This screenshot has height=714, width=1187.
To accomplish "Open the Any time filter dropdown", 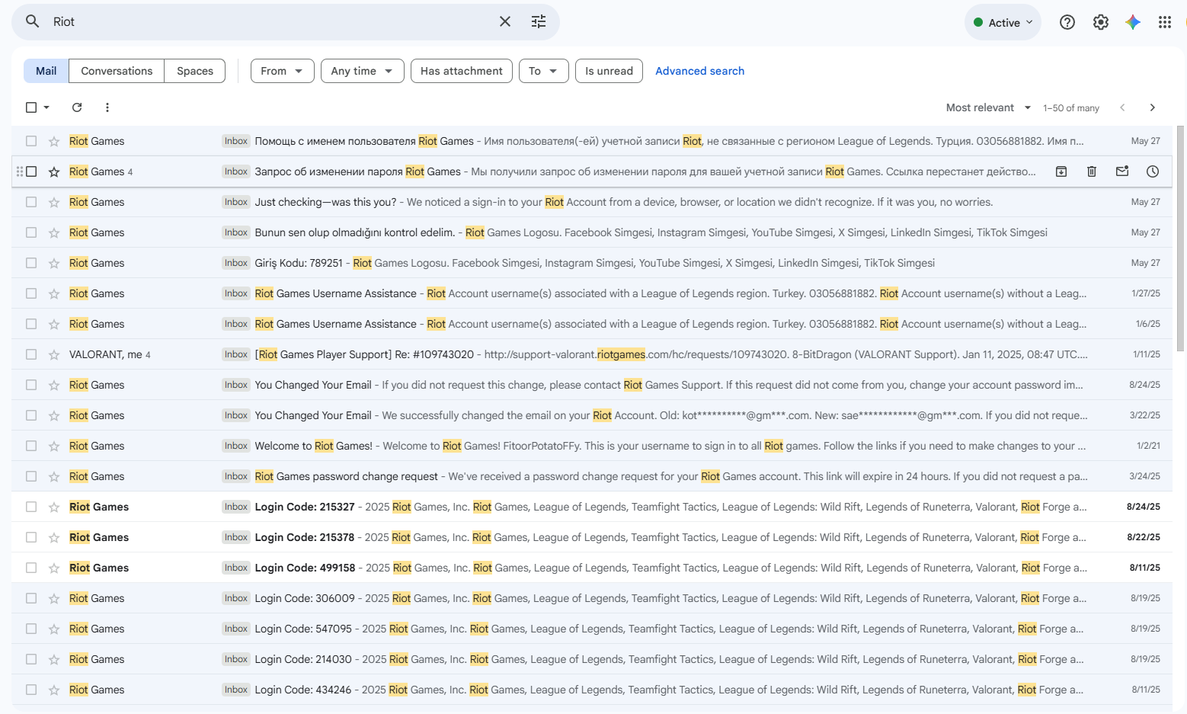I will click(x=362, y=71).
